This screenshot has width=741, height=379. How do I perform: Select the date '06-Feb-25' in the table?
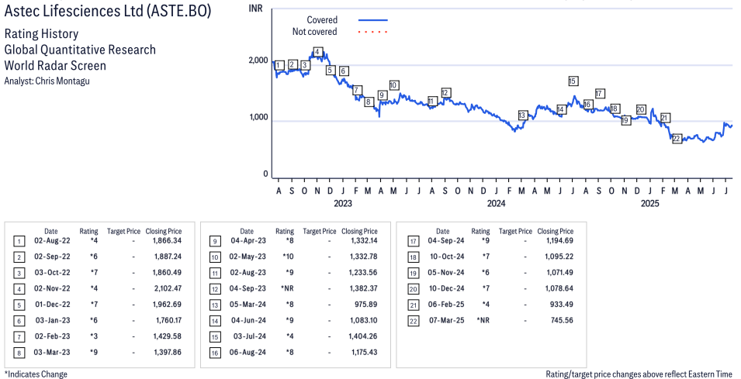click(x=446, y=305)
